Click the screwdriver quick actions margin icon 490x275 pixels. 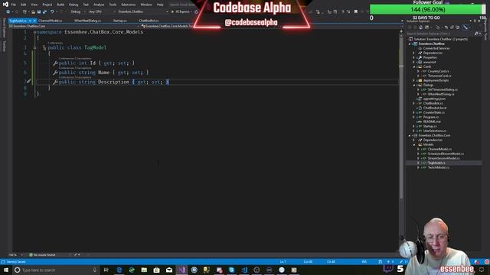(x=29, y=82)
